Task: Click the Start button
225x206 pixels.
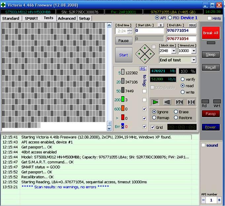Action: point(124,55)
